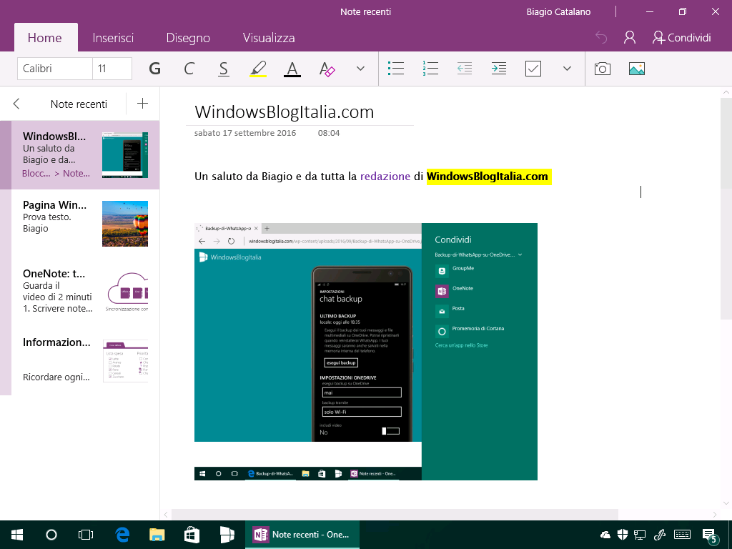Go back from Note recenti list
732x549 pixels.
[x=16, y=104]
